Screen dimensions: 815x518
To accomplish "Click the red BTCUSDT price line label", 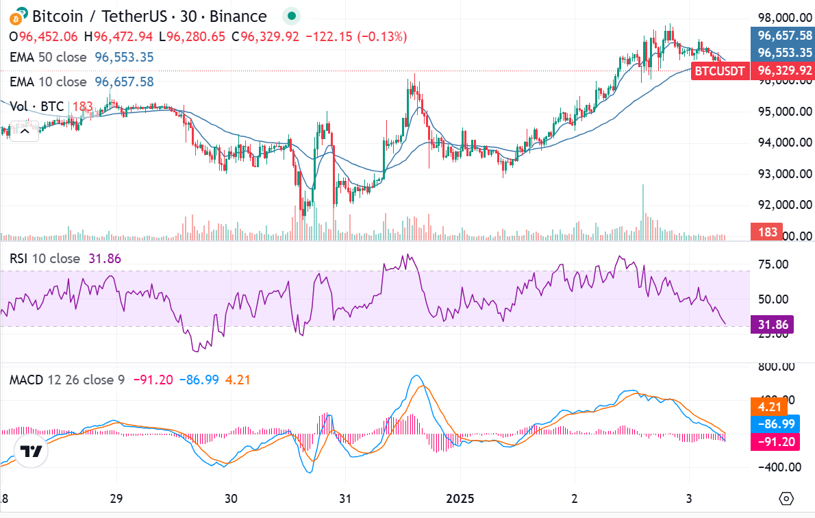I will (x=720, y=71).
